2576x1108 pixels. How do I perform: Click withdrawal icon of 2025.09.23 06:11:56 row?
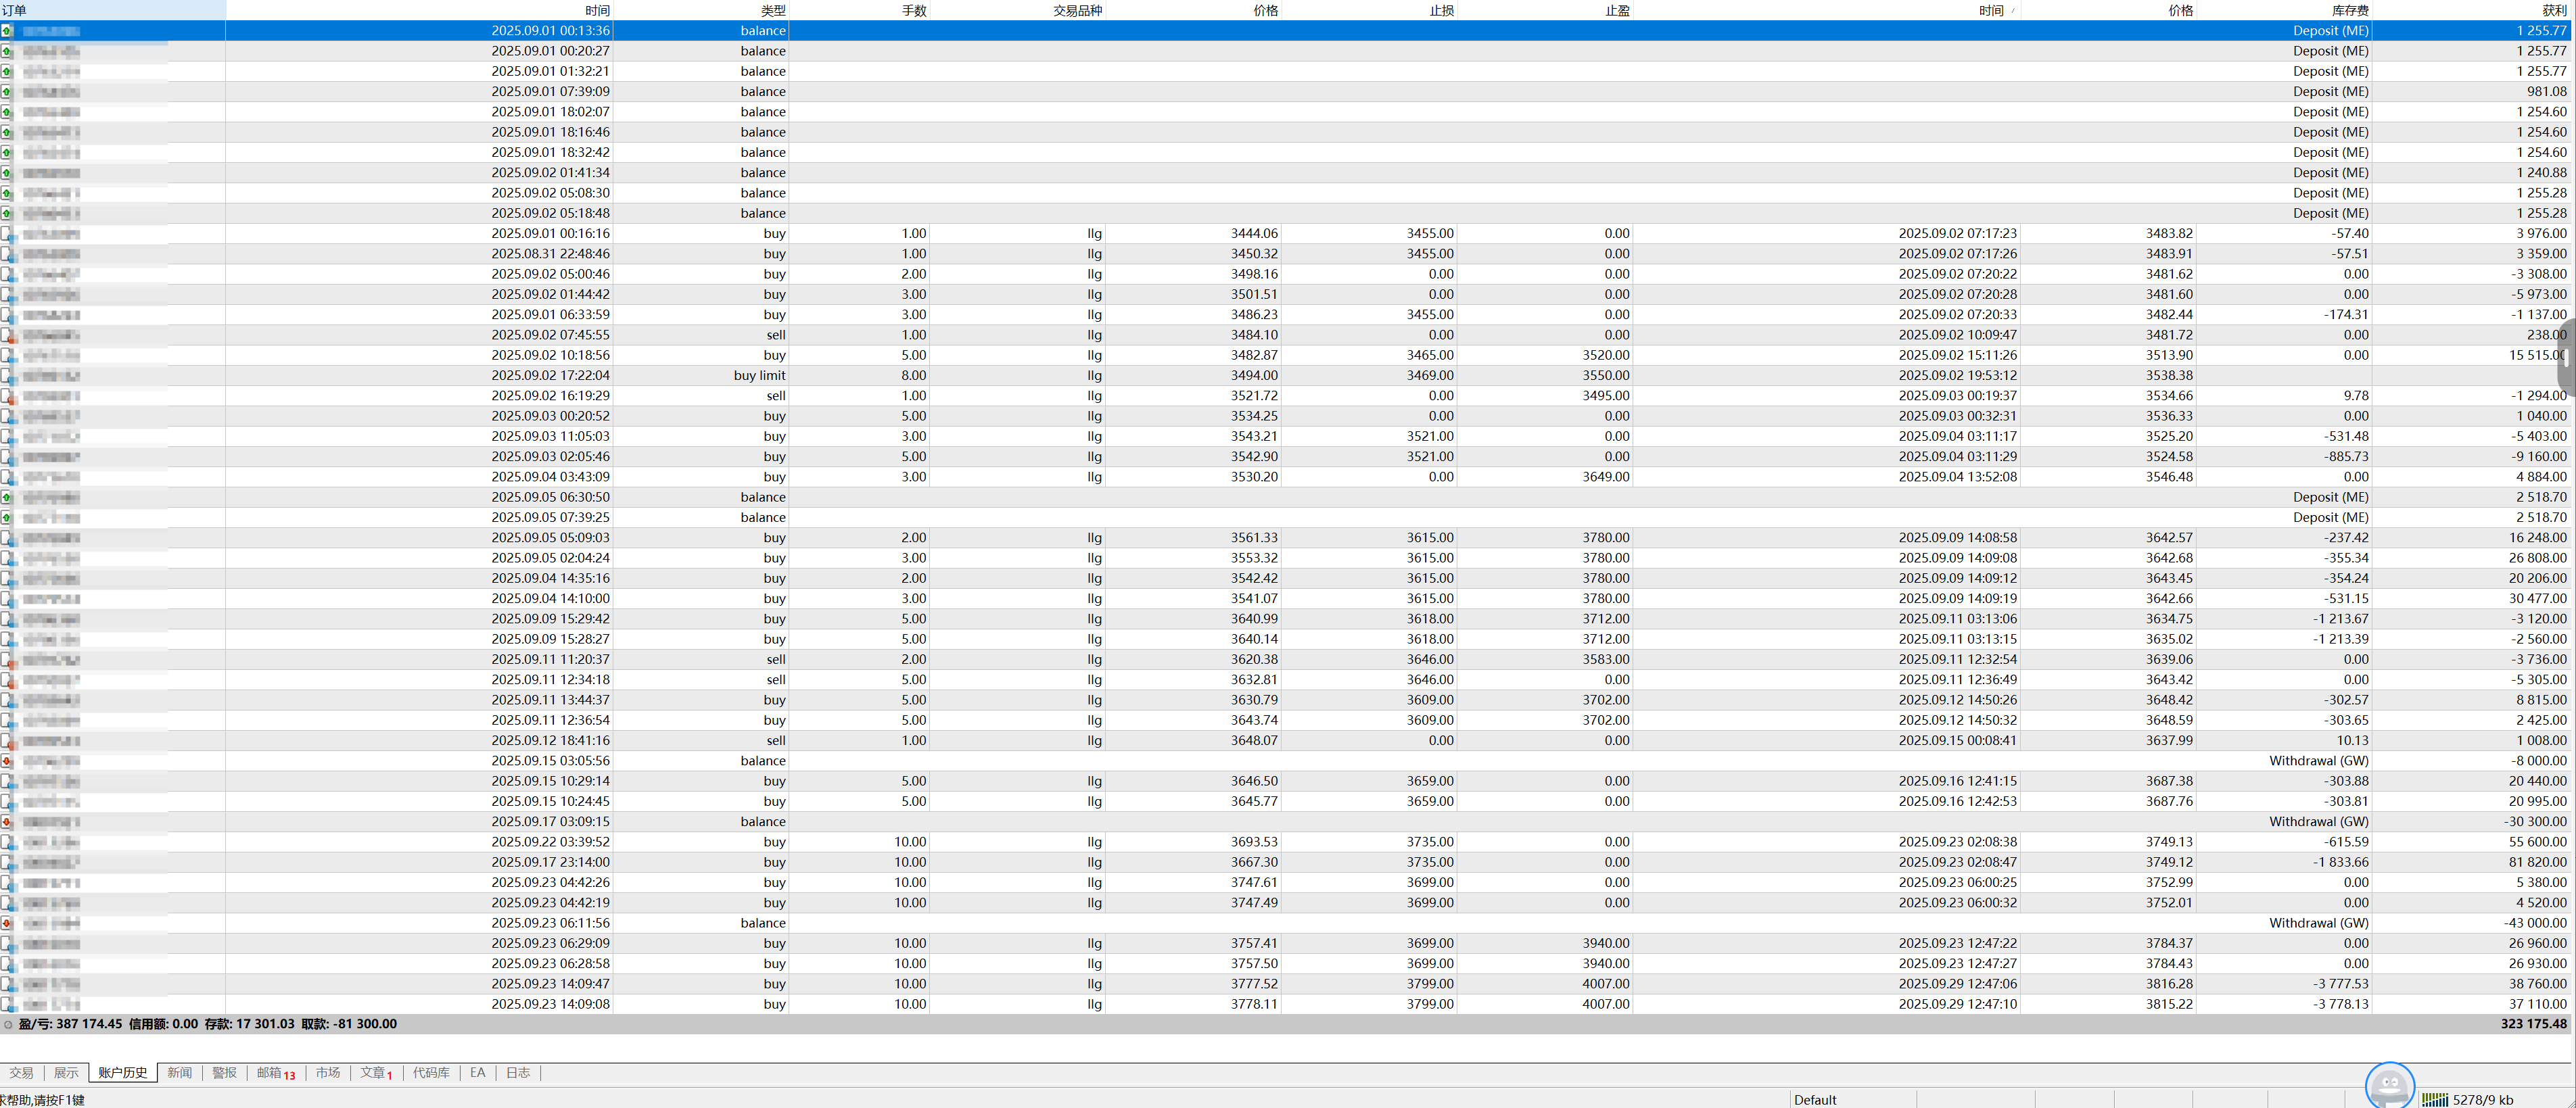[7, 923]
